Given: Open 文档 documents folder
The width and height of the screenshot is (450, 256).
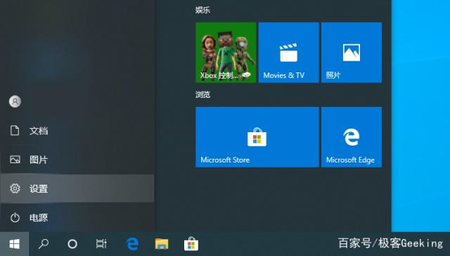Looking at the screenshot, I should 77,131.
